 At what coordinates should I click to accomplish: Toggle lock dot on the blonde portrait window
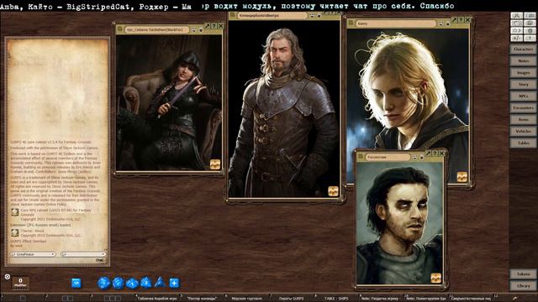[448, 24]
